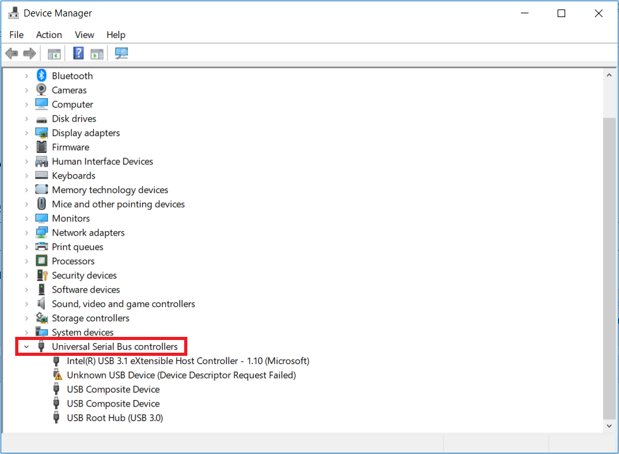The width and height of the screenshot is (619, 454).
Task: Expand the Sound, video and game controllers
Action: tap(26, 304)
